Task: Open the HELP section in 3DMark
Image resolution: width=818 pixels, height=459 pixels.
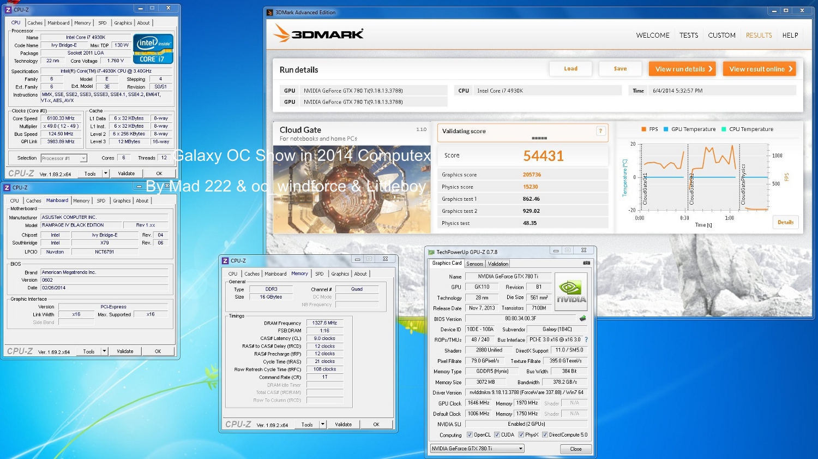Action: point(790,35)
